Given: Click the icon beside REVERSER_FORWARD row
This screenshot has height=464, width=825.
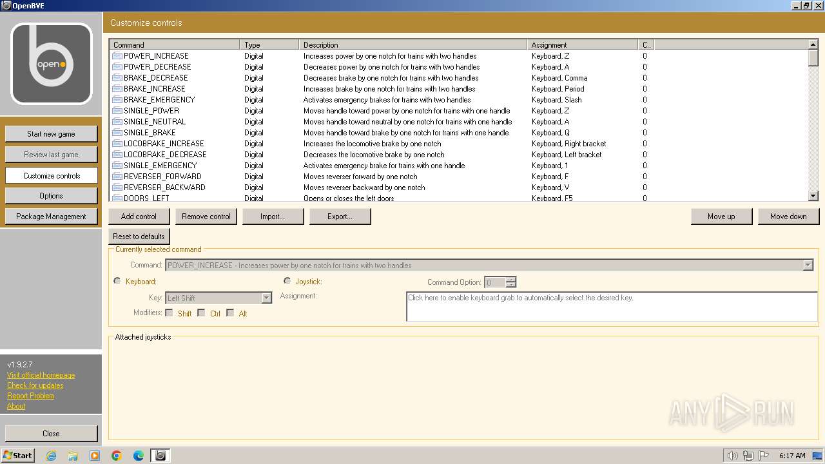Looking at the screenshot, I should 117,177.
